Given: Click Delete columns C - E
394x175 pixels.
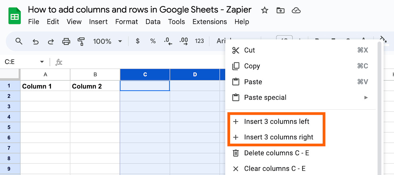Looking at the screenshot, I should (276, 153).
